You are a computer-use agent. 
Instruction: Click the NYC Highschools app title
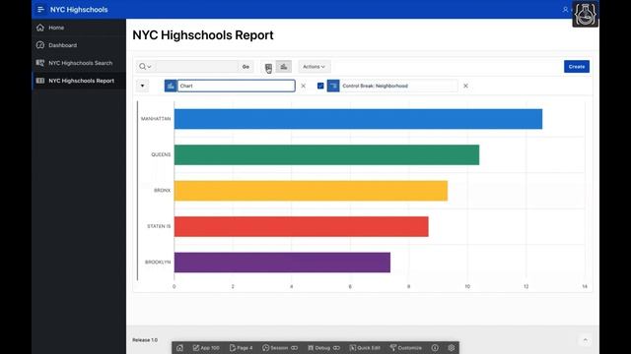pos(79,9)
